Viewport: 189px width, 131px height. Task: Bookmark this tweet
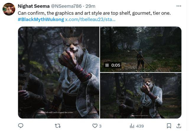pos(169,126)
